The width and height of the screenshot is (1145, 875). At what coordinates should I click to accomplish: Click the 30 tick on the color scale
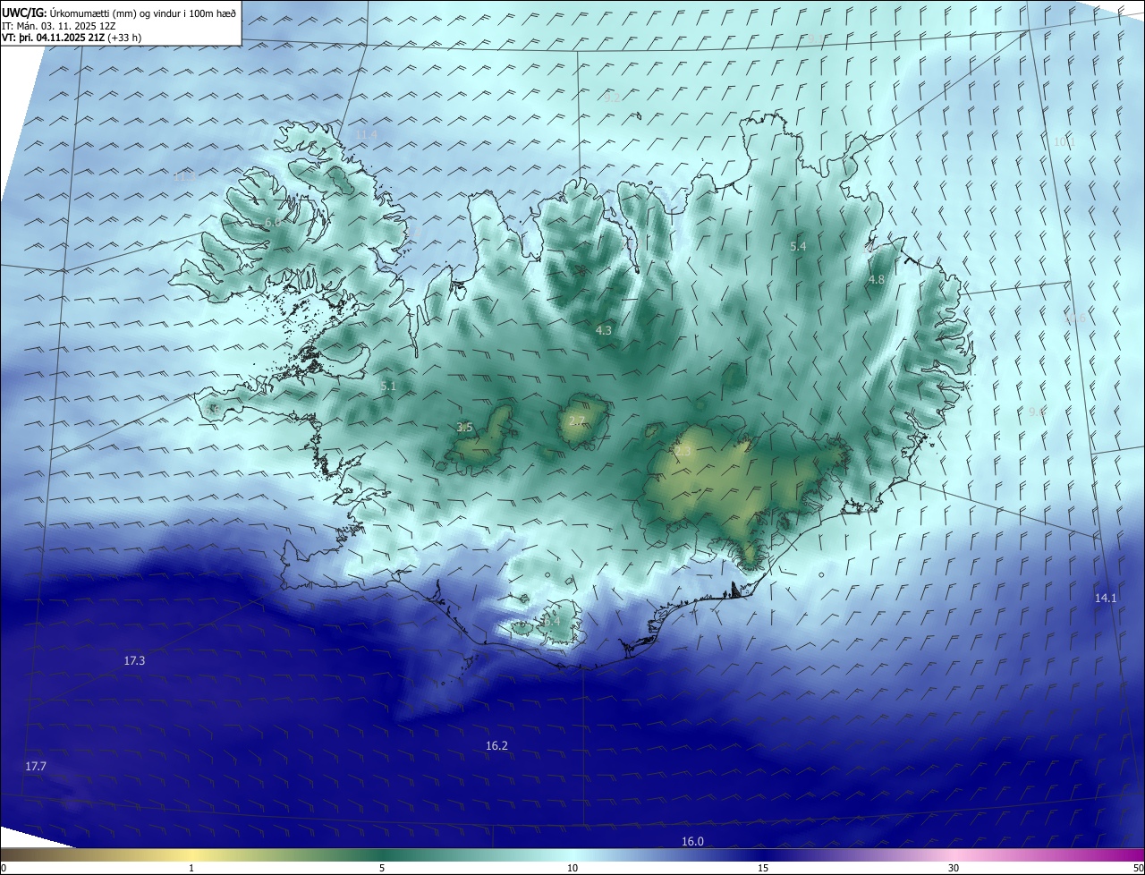[x=954, y=868]
